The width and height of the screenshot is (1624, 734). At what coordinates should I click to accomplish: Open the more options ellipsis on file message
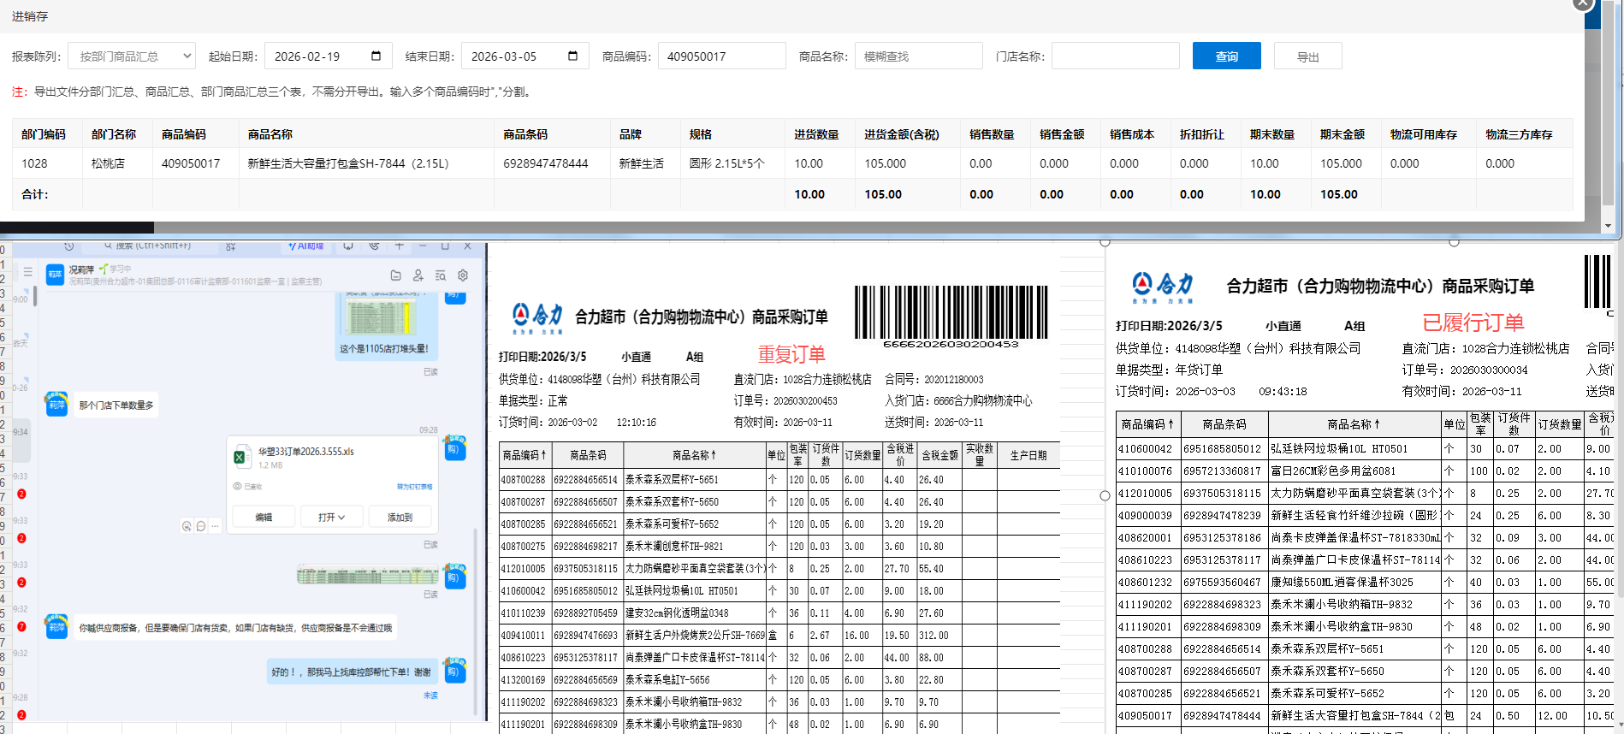[x=216, y=526]
